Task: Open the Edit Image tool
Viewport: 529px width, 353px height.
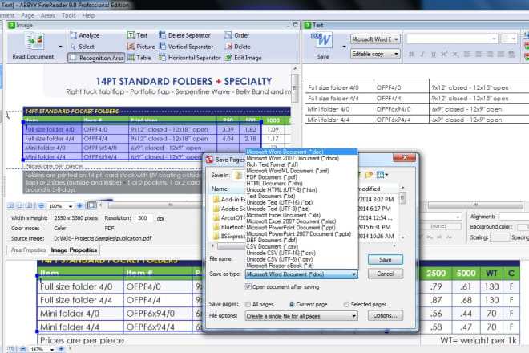Action: 244,58
